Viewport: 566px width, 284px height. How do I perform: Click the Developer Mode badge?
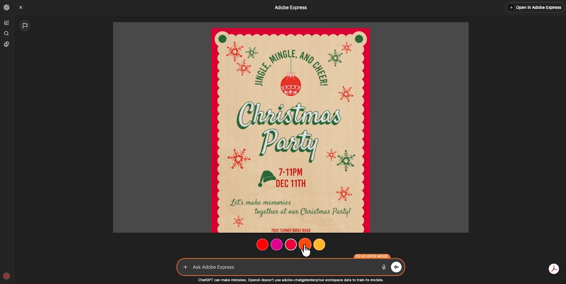click(x=372, y=257)
